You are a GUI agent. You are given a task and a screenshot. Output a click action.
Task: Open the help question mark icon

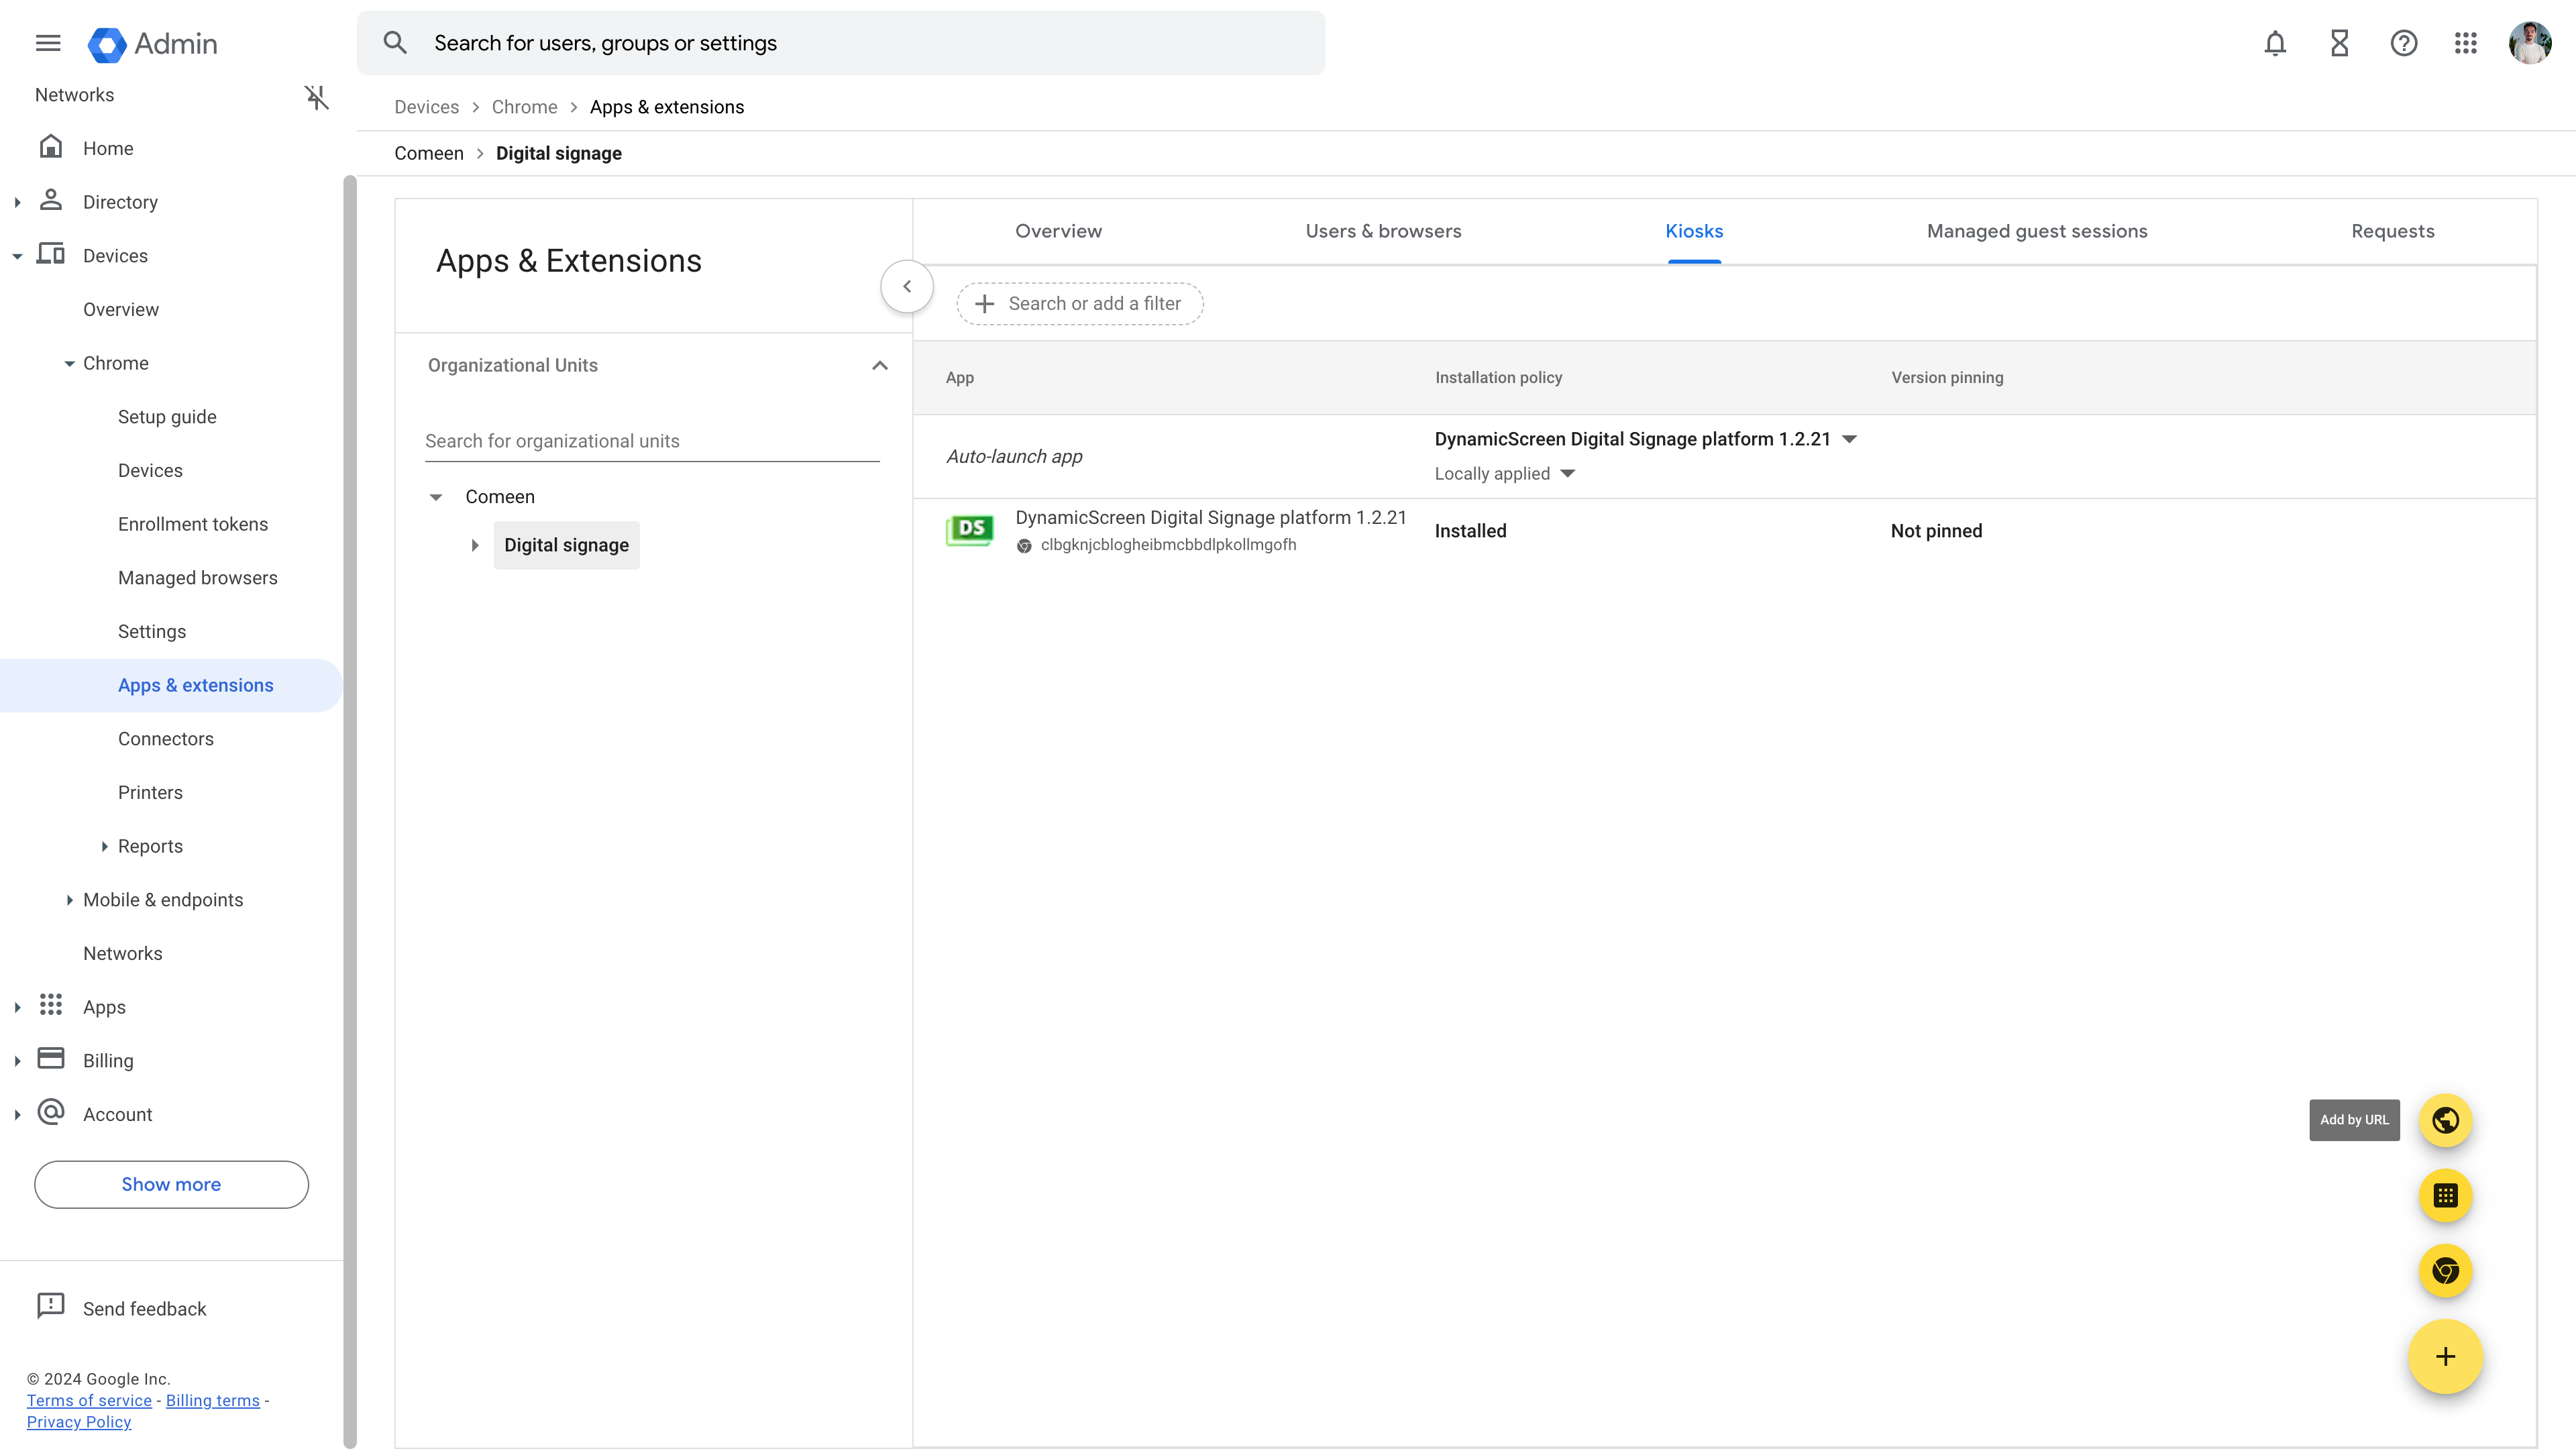point(2403,43)
